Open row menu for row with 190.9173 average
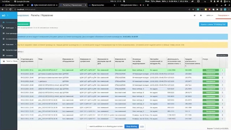Viewport: 231px width, 130px height. [x=223, y=93]
